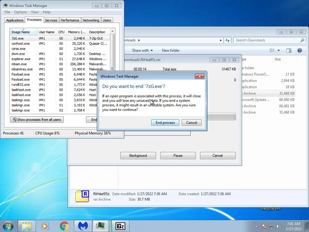This screenshot has height=232, width=309.
Task: Sort Explorer files by Size column
Action: tap(285, 59)
